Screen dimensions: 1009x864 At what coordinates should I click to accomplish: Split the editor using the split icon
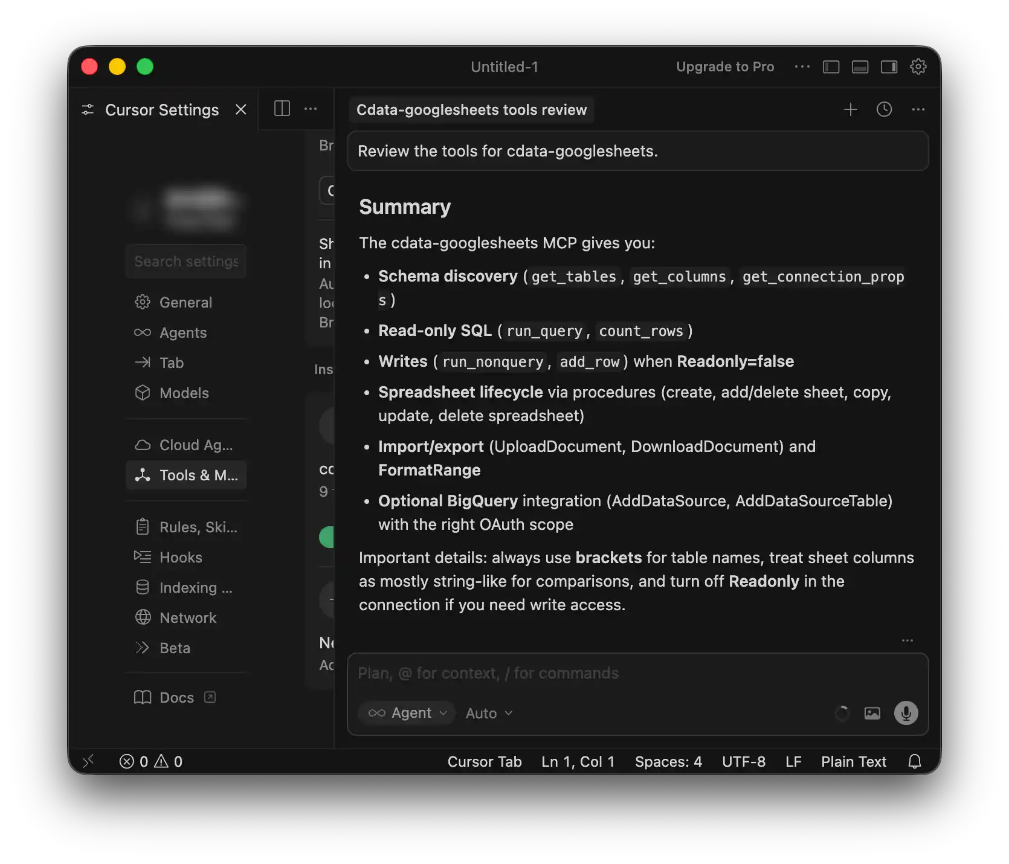point(282,109)
